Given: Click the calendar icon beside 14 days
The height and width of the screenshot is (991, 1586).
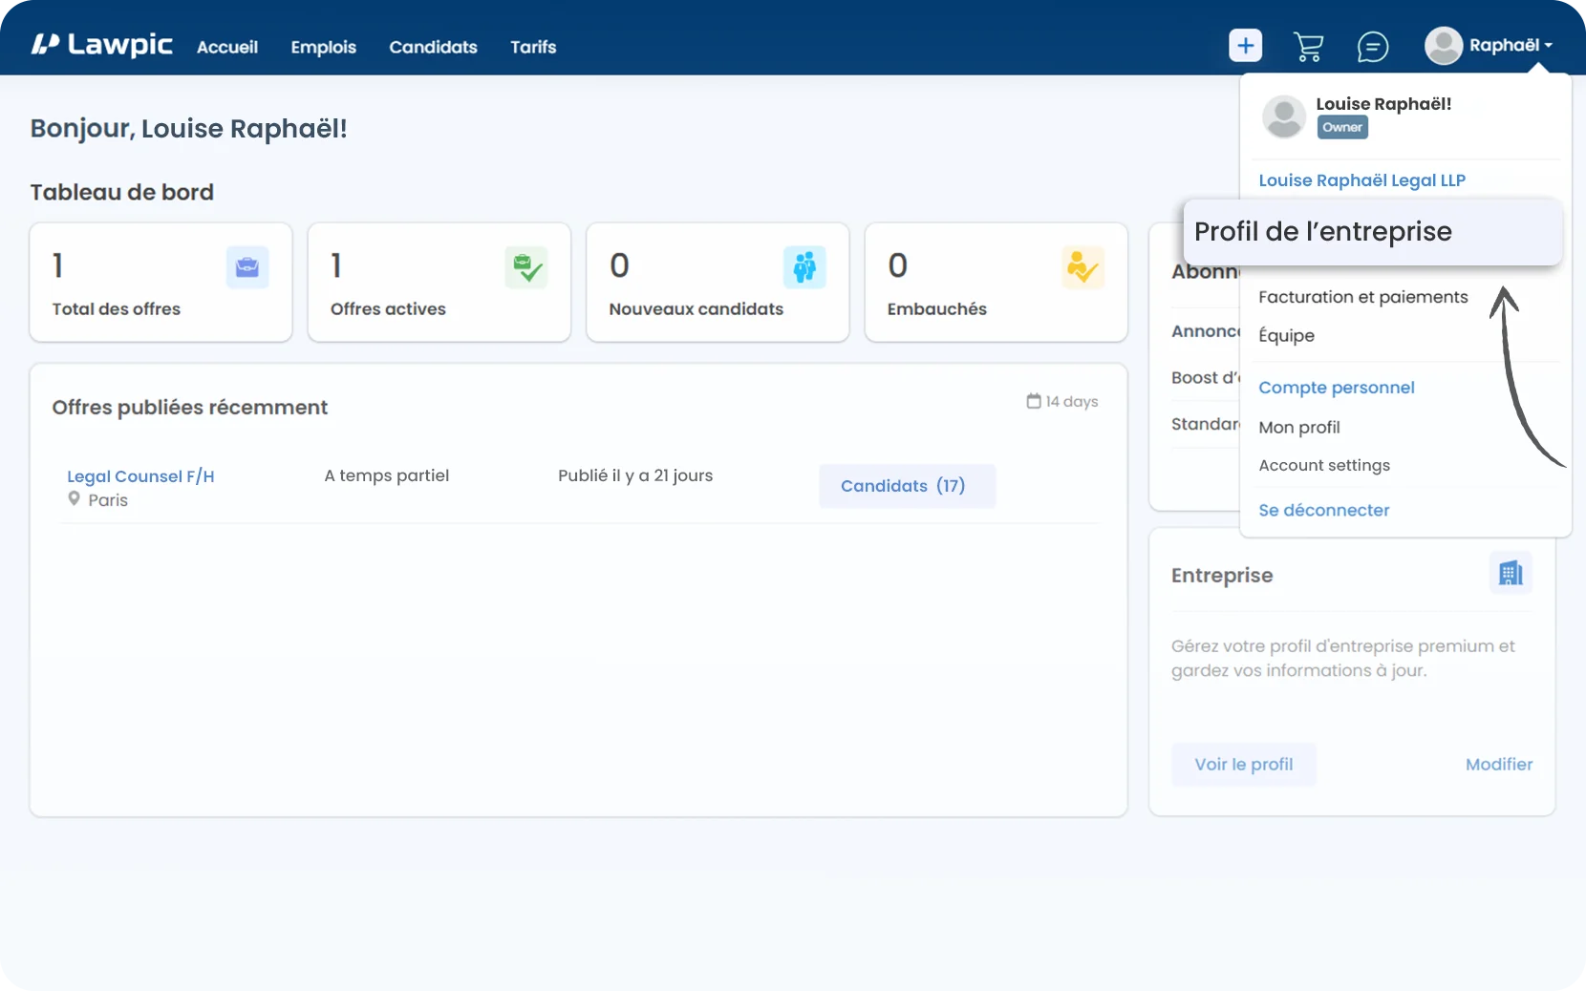Looking at the screenshot, I should [x=1034, y=401].
